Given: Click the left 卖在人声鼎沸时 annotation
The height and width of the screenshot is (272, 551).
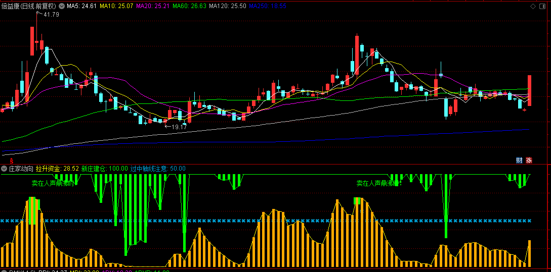Looking at the screenshot, I should tap(53, 183).
